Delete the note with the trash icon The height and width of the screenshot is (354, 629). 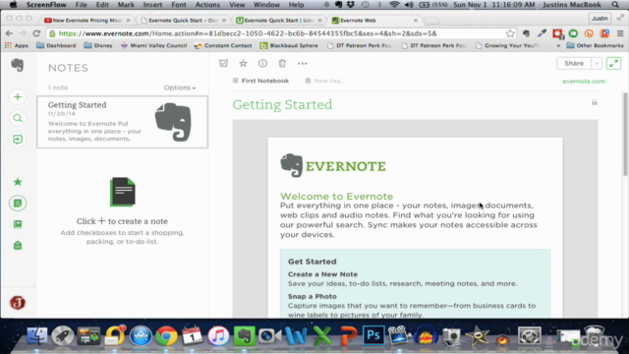pyautogui.click(x=282, y=63)
